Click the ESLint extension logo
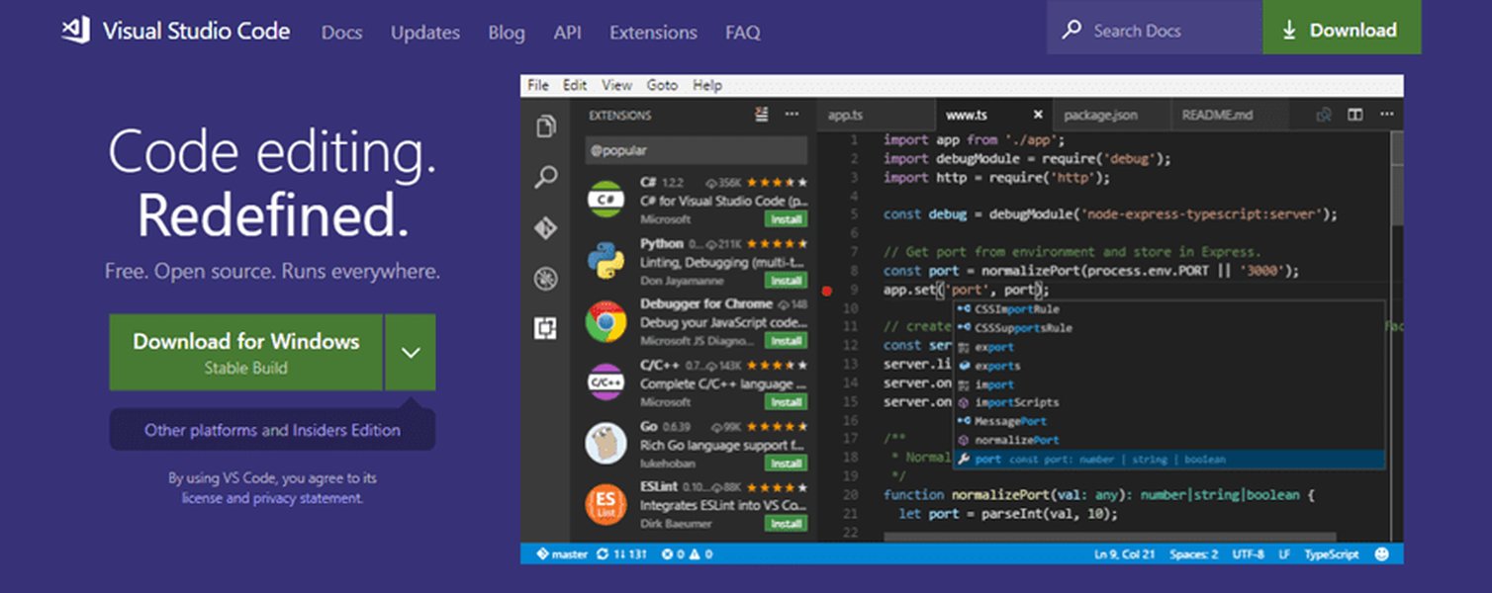The height and width of the screenshot is (593, 1492). coord(606,504)
